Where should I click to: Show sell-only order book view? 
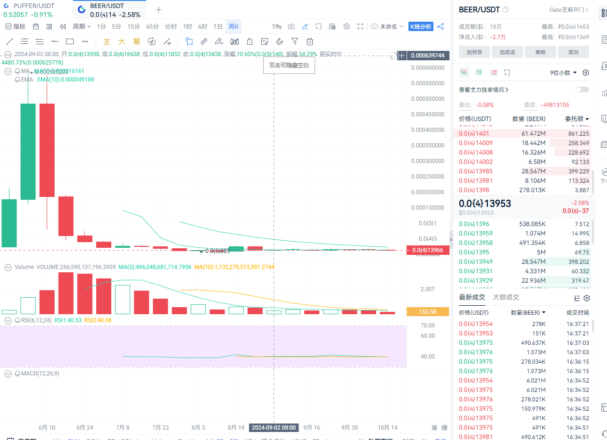[494, 73]
